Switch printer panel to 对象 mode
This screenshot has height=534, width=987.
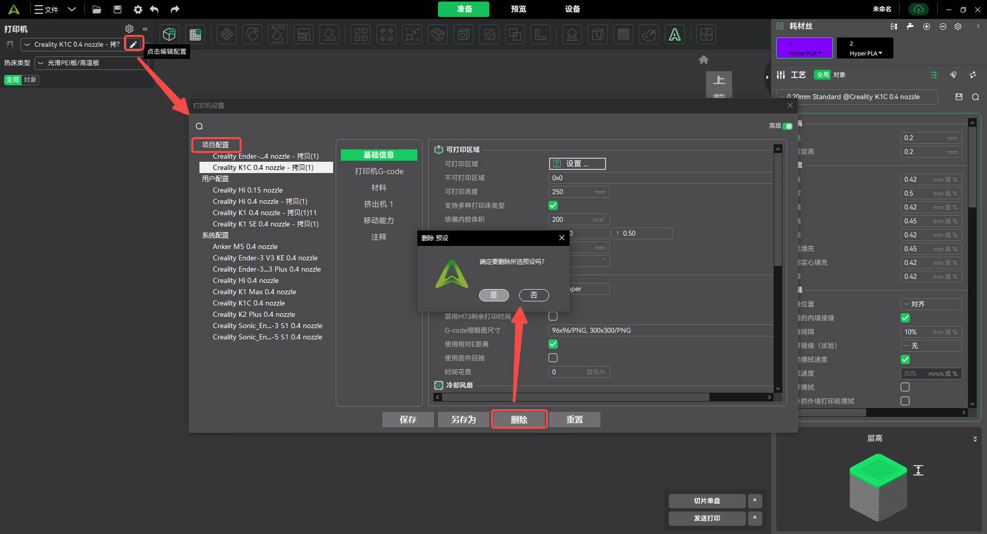pos(30,80)
